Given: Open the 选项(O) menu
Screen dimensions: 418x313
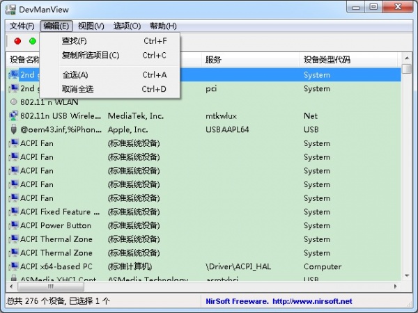Looking at the screenshot, I should click(126, 26).
